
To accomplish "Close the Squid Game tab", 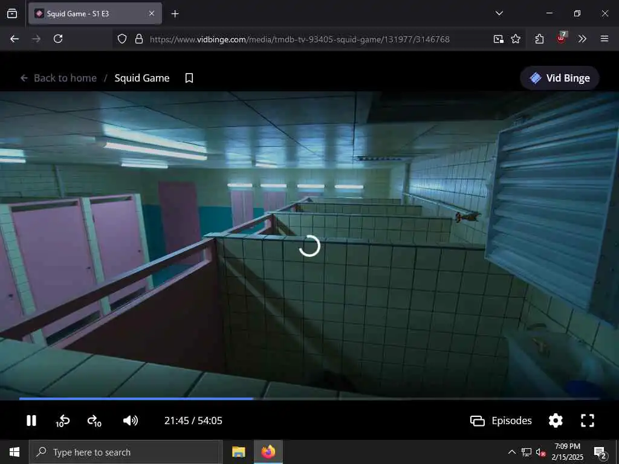I will (x=152, y=13).
